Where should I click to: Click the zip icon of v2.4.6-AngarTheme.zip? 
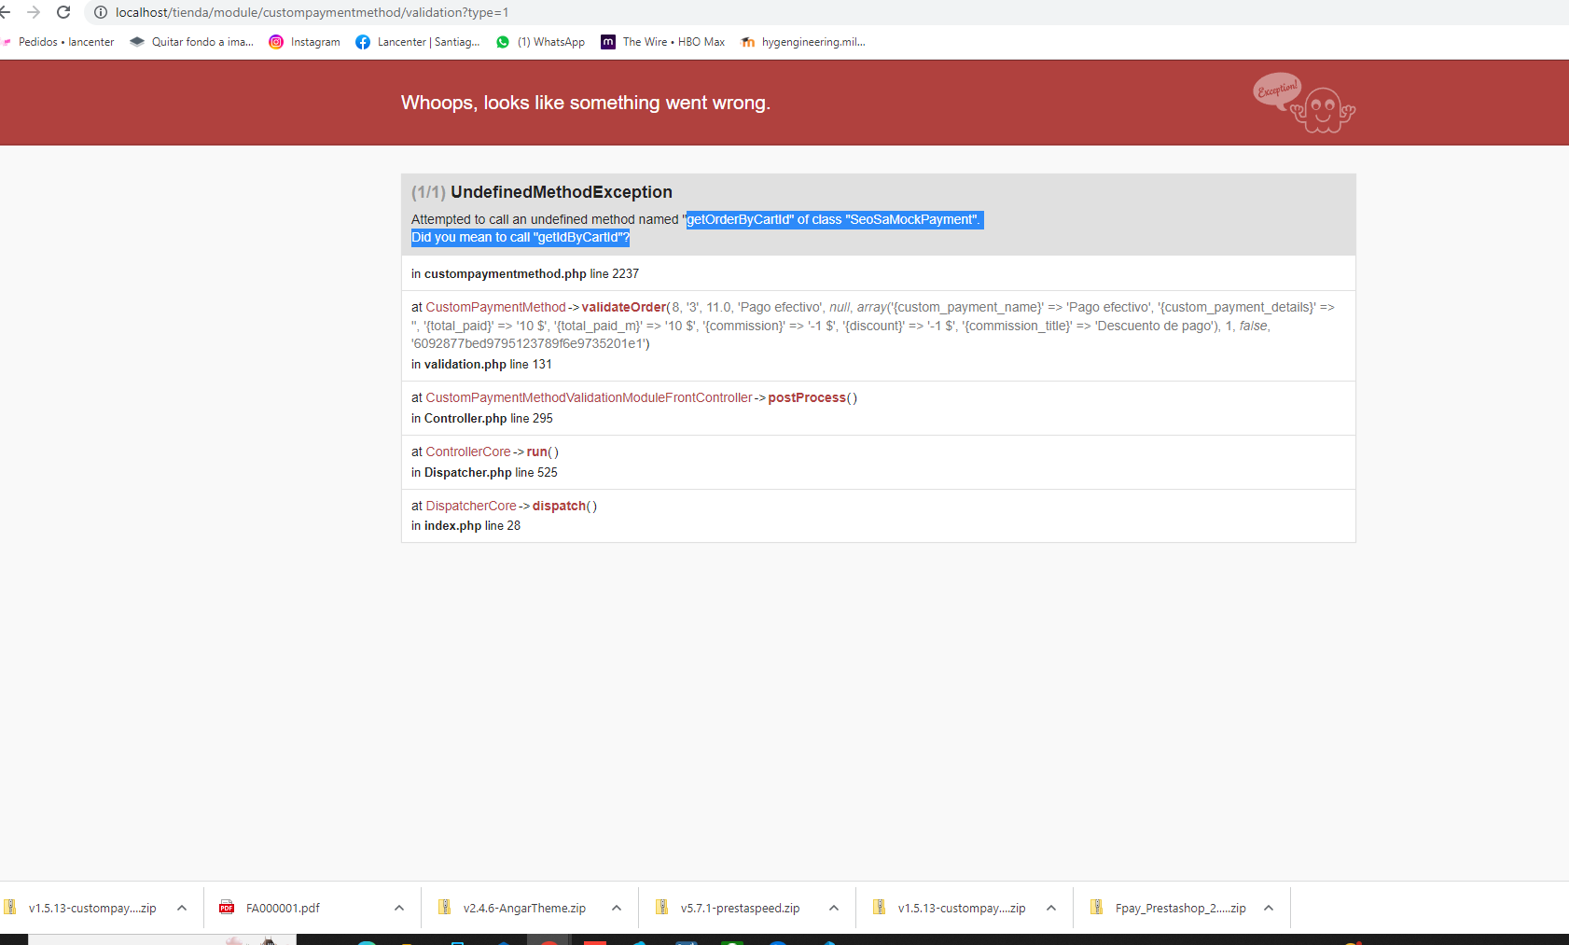pos(445,908)
